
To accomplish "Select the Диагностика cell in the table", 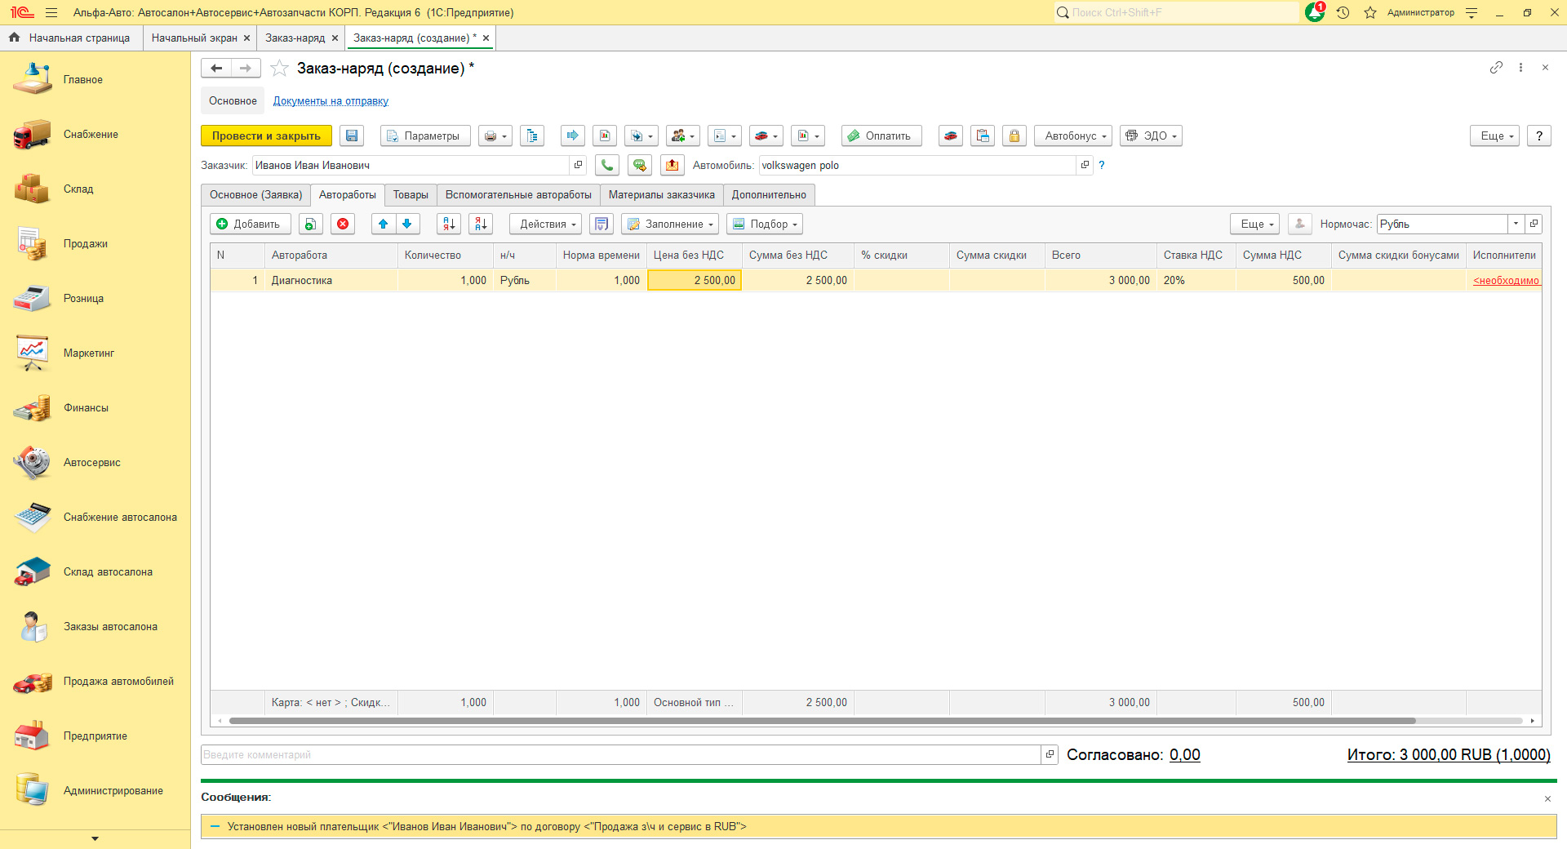I will pos(331,281).
